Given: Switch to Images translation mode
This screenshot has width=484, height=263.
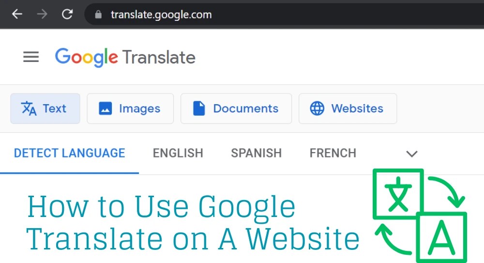Looking at the screenshot, I should pos(130,108).
